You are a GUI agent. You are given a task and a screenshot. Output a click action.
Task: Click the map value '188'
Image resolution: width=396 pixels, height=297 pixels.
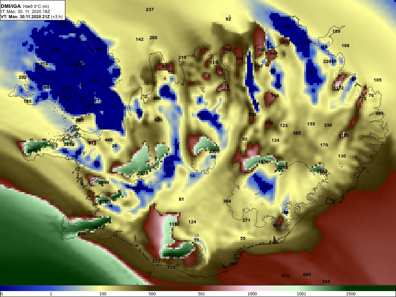pos(345,46)
